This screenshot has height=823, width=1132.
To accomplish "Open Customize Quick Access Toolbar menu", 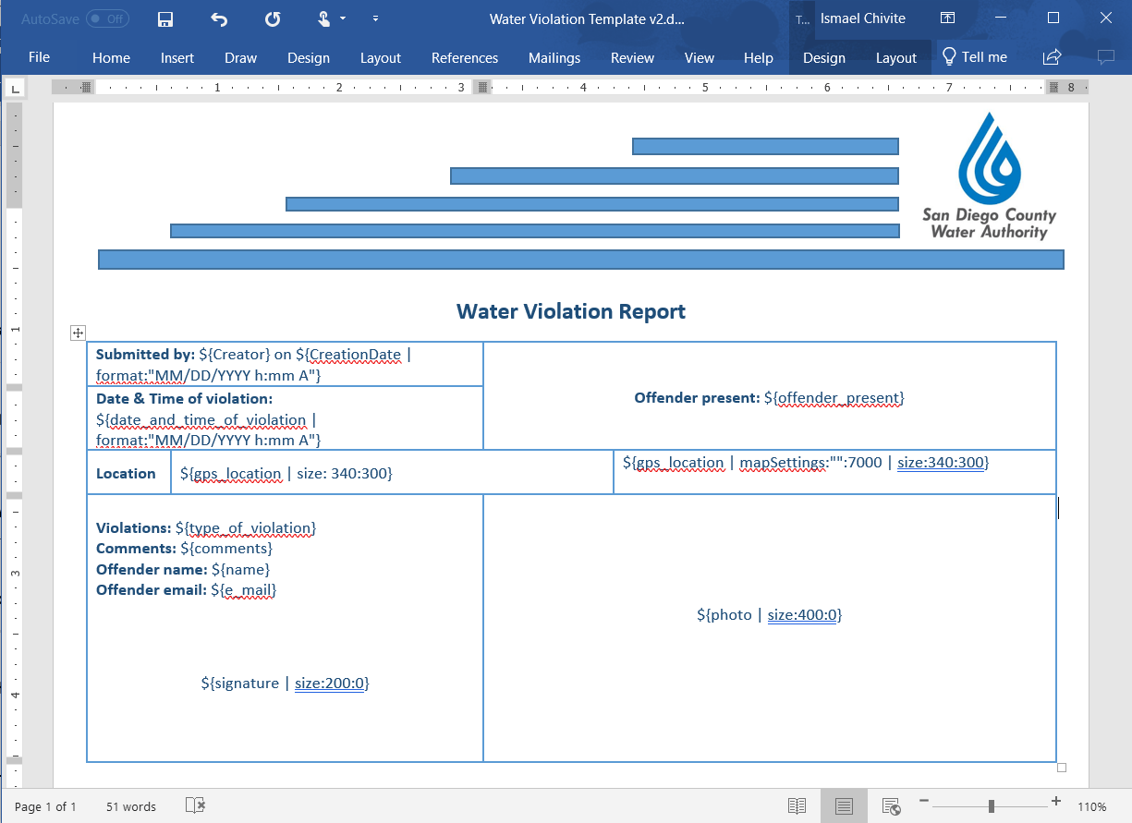I will (375, 18).
